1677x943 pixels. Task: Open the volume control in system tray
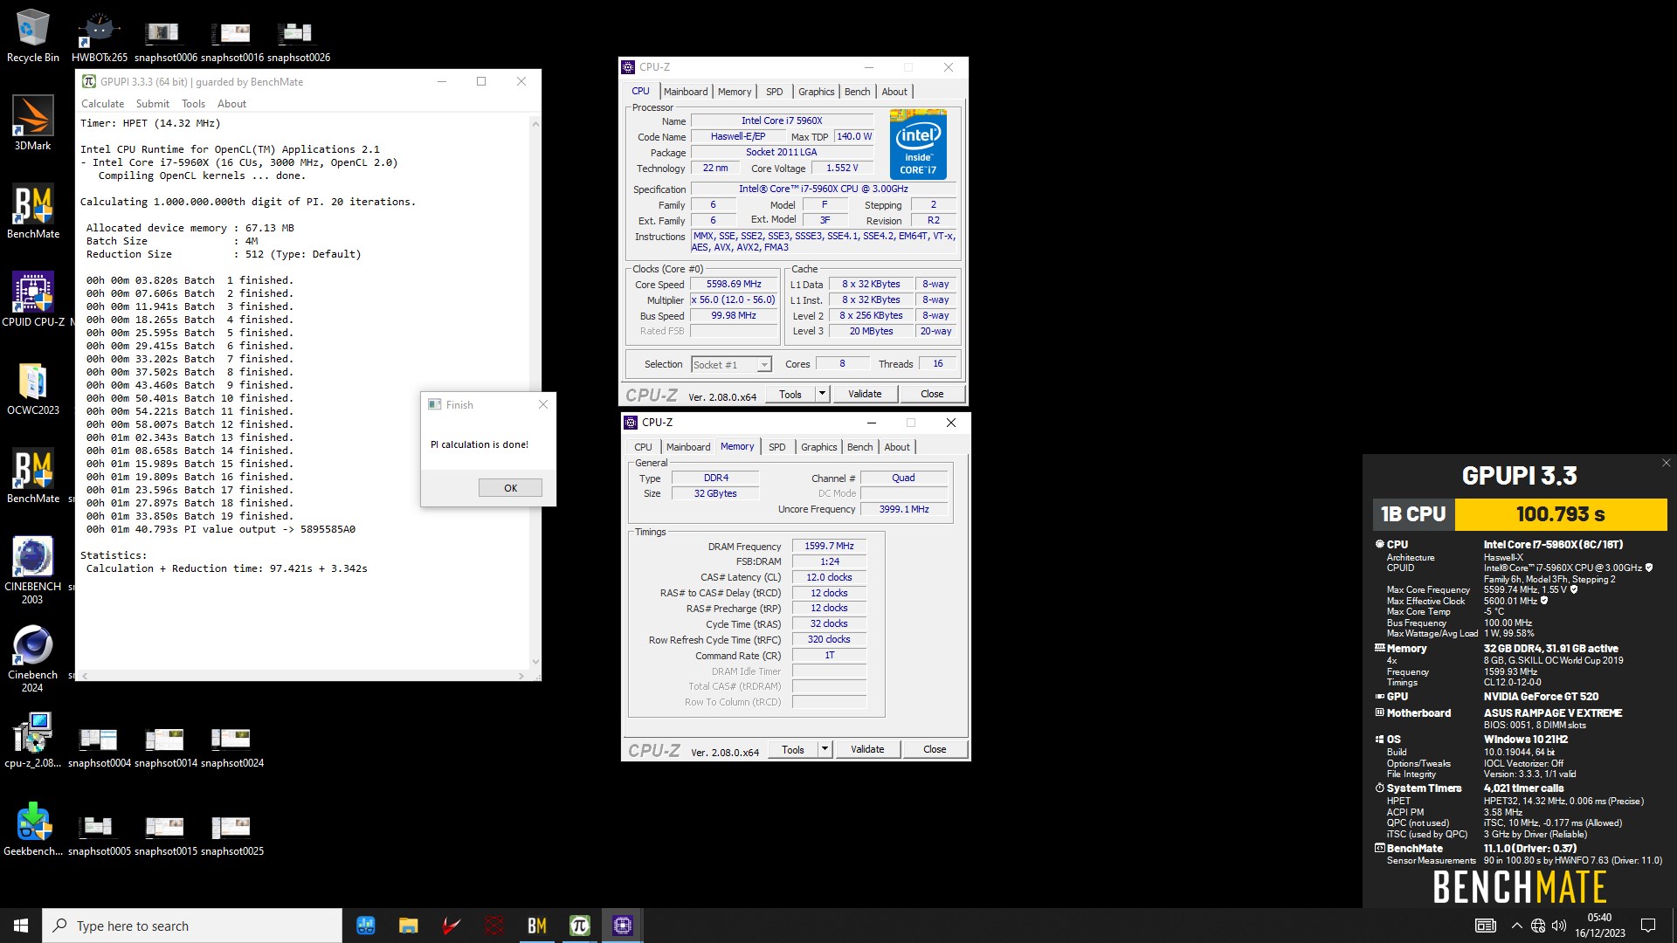[x=1559, y=926]
